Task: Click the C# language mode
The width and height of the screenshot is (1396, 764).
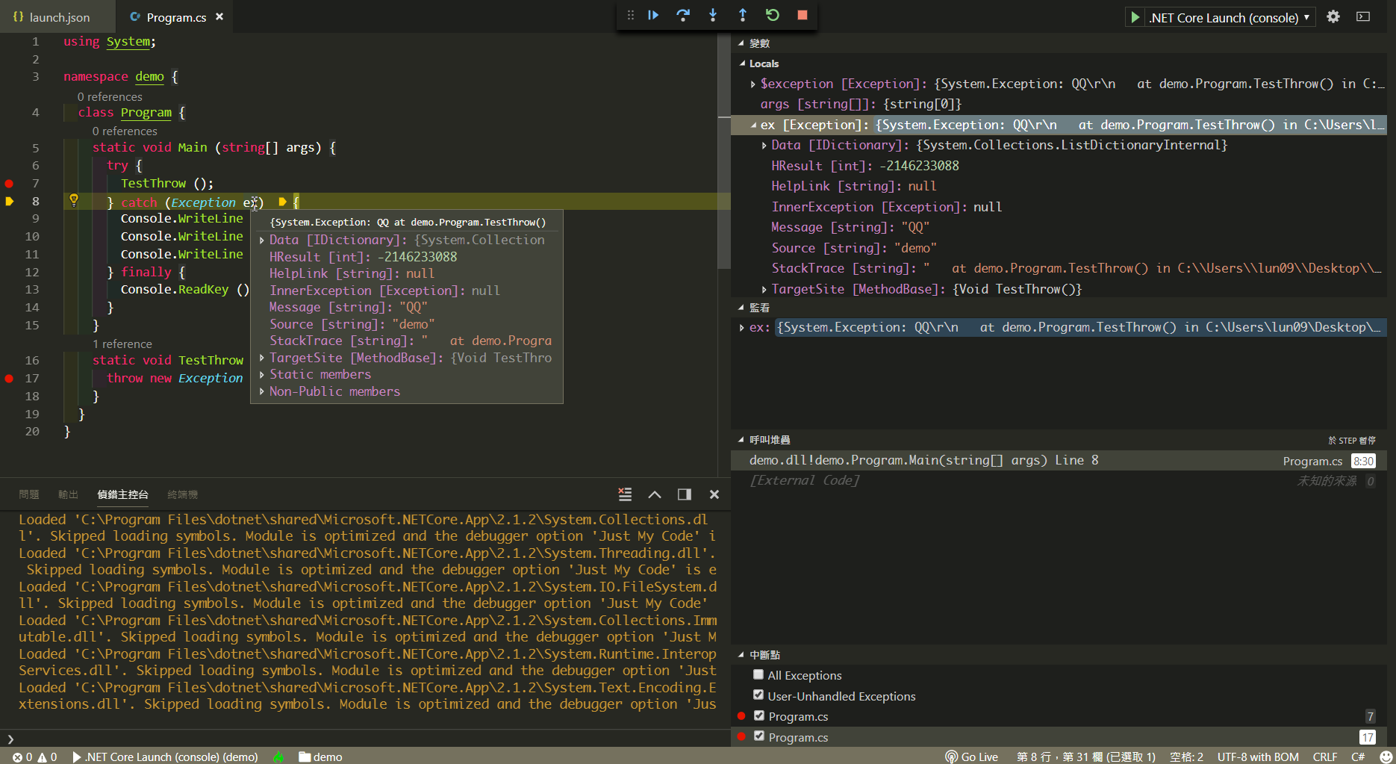Action: 1358,757
